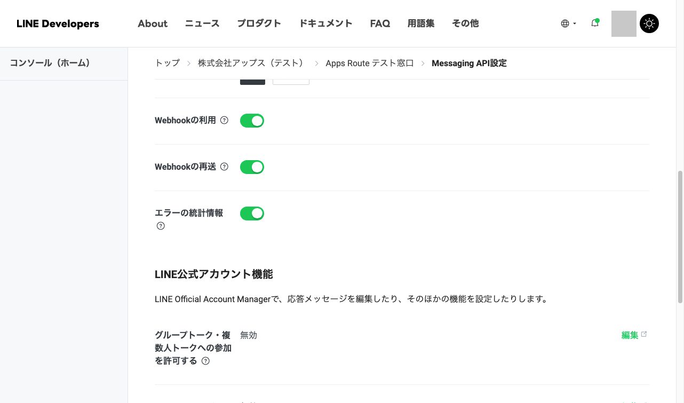Open the ニュース menu item
The image size is (684, 403).
point(202,23)
